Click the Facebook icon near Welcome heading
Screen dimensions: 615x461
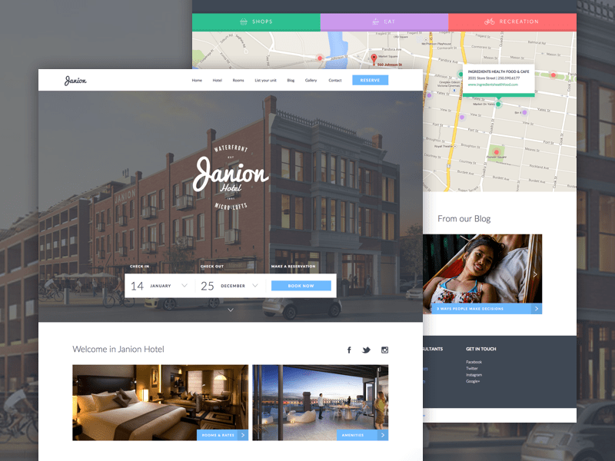tap(349, 350)
